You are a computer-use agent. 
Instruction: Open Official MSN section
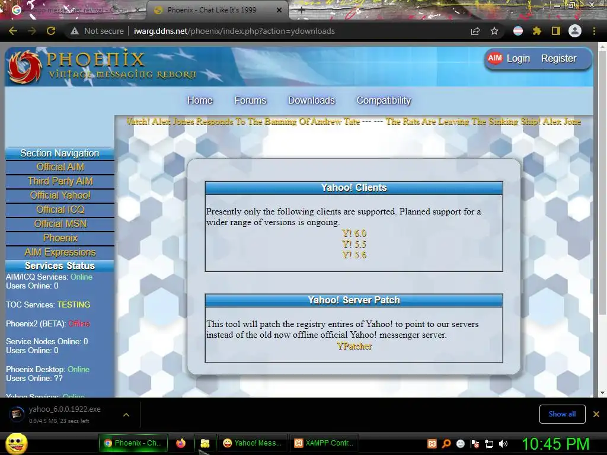[60, 224]
